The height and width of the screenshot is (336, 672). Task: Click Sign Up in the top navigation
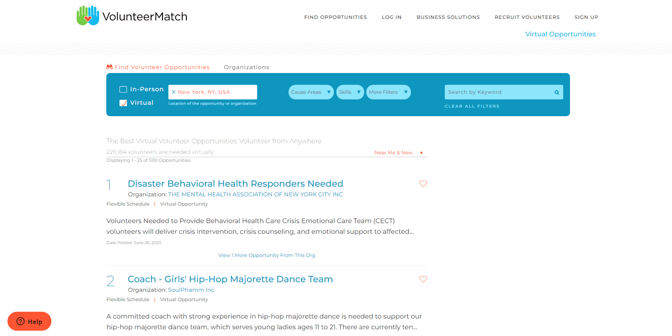[x=586, y=17]
